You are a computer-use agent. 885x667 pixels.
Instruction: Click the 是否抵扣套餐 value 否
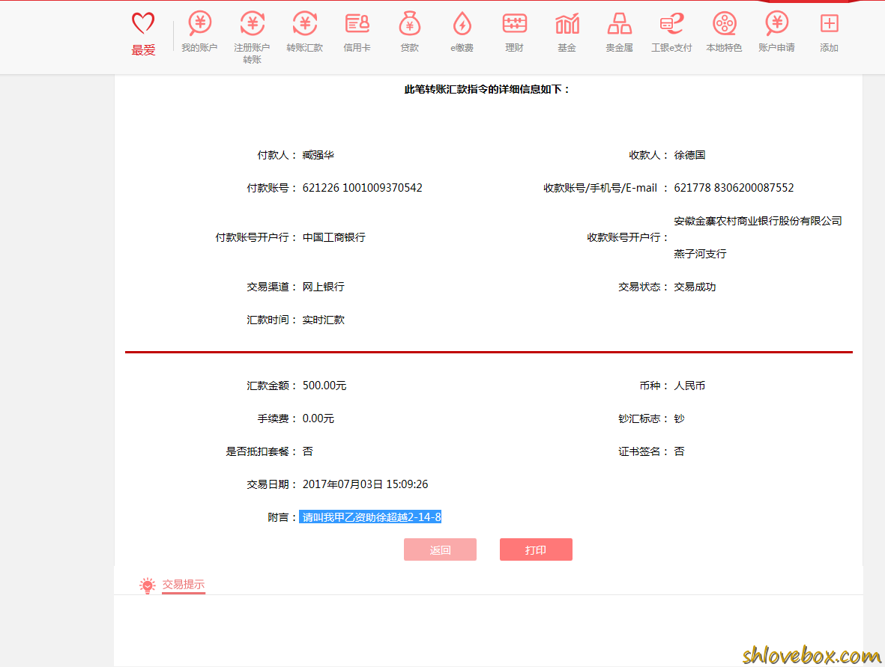click(307, 451)
